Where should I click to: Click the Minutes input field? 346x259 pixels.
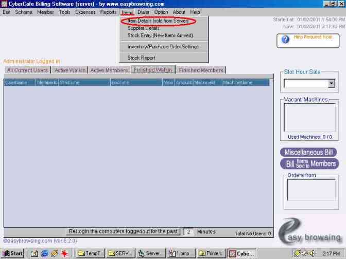coord(188,232)
